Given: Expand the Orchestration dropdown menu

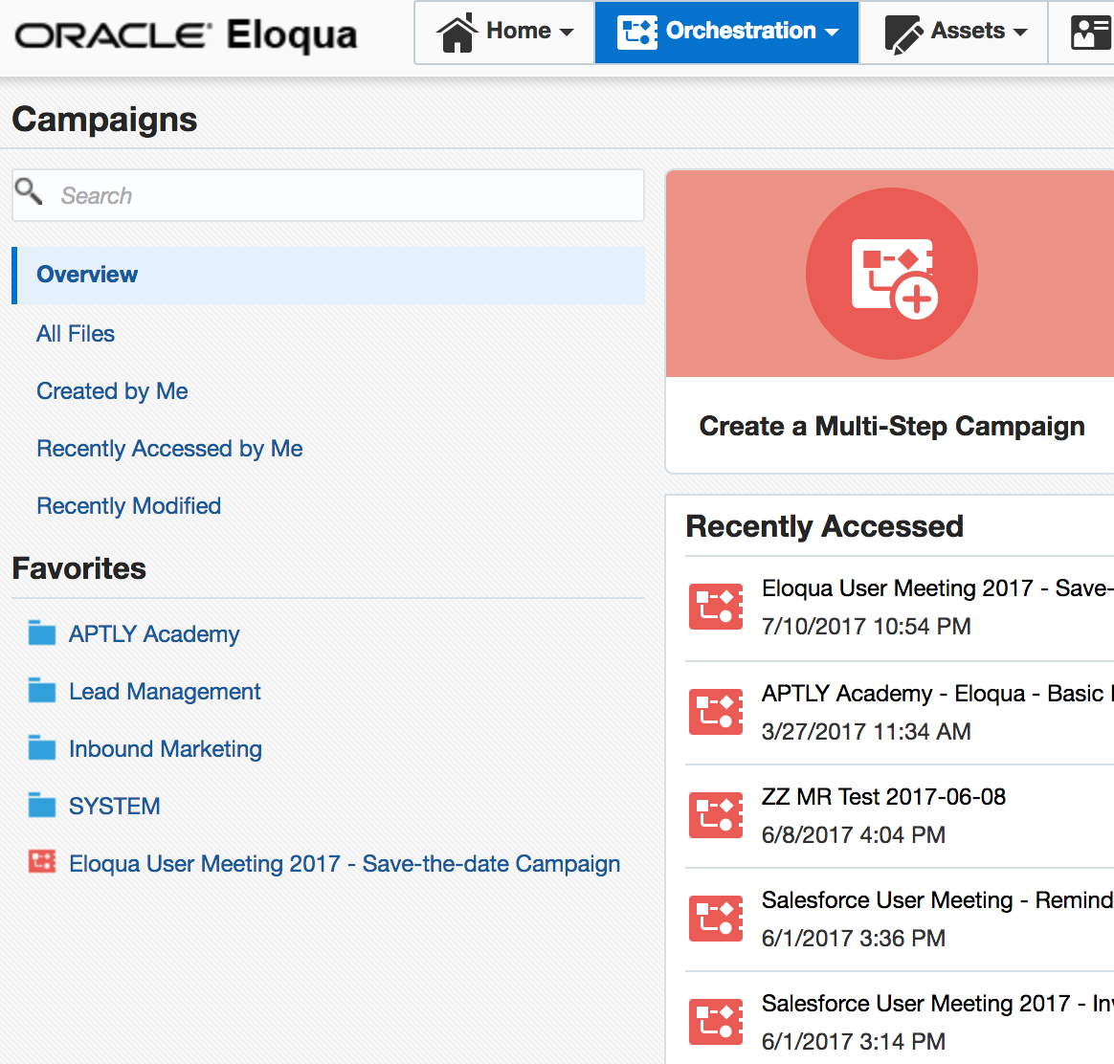Looking at the screenshot, I should click(727, 32).
